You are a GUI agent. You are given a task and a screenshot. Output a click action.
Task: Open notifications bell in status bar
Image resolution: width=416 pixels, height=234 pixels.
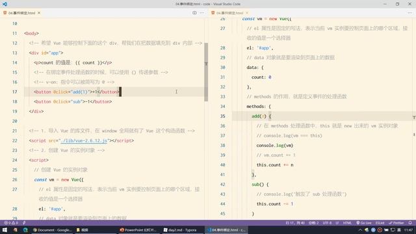click(x=410, y=223)
